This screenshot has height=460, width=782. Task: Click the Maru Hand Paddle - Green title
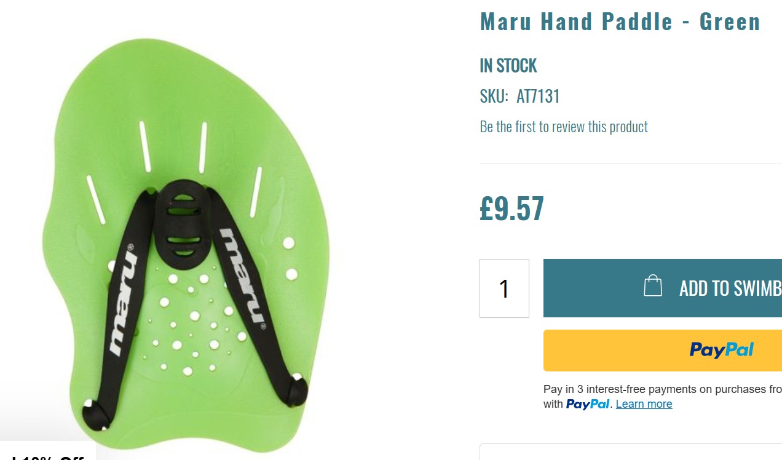pos(620,22)
